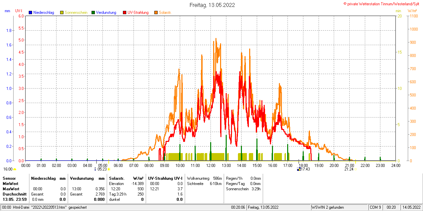Viewport: 423px width, 211px height.
Task: Click the 21:24 sunset time label
Action: 349,169
